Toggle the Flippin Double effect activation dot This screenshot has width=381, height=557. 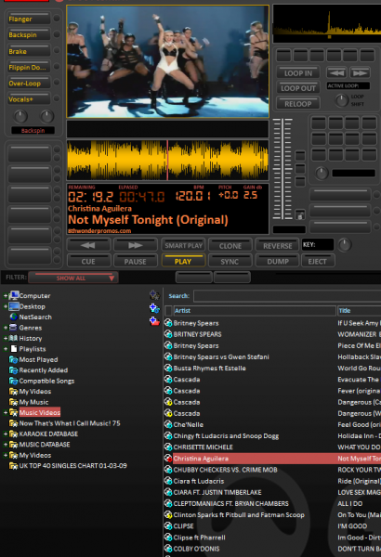click(x=56, y=67)
